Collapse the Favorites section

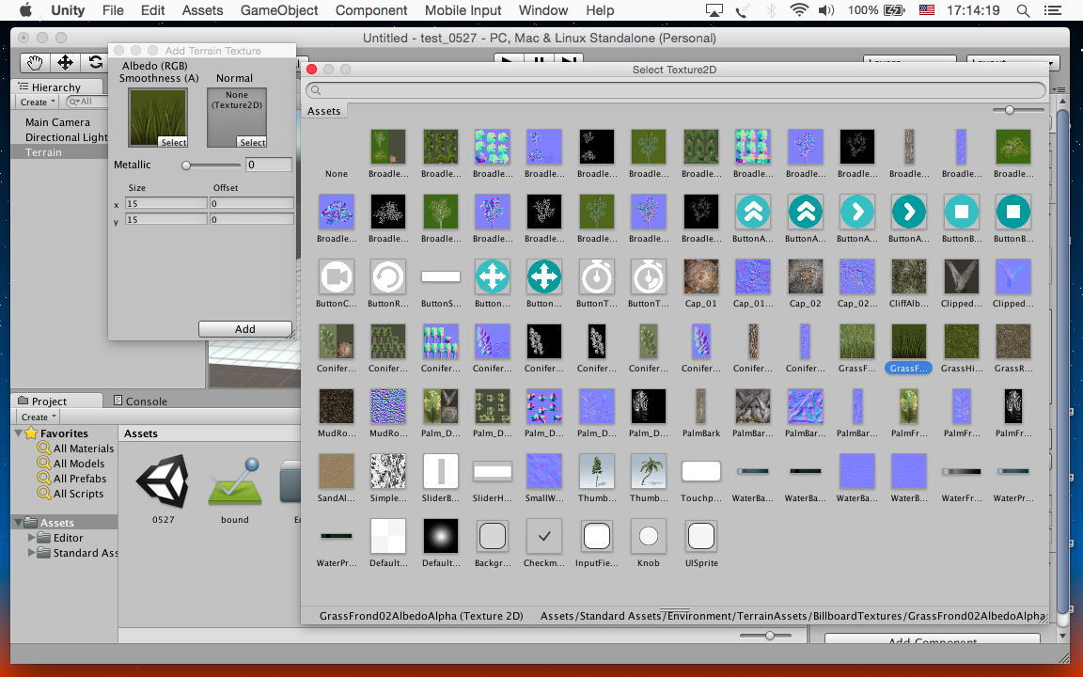[x=18, y=433]
